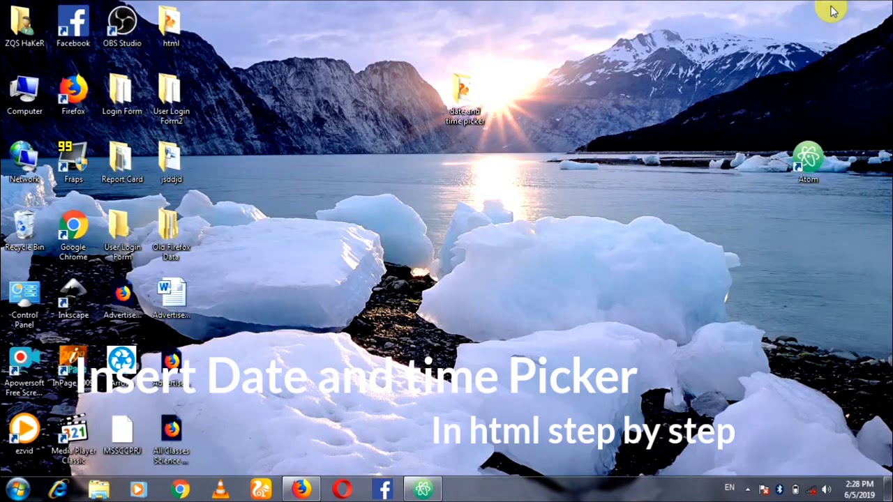Image resolution: width=893 pixels, height=502 pixels.
Task: Select the jsddjd folder
Action: tap(171, 162)
